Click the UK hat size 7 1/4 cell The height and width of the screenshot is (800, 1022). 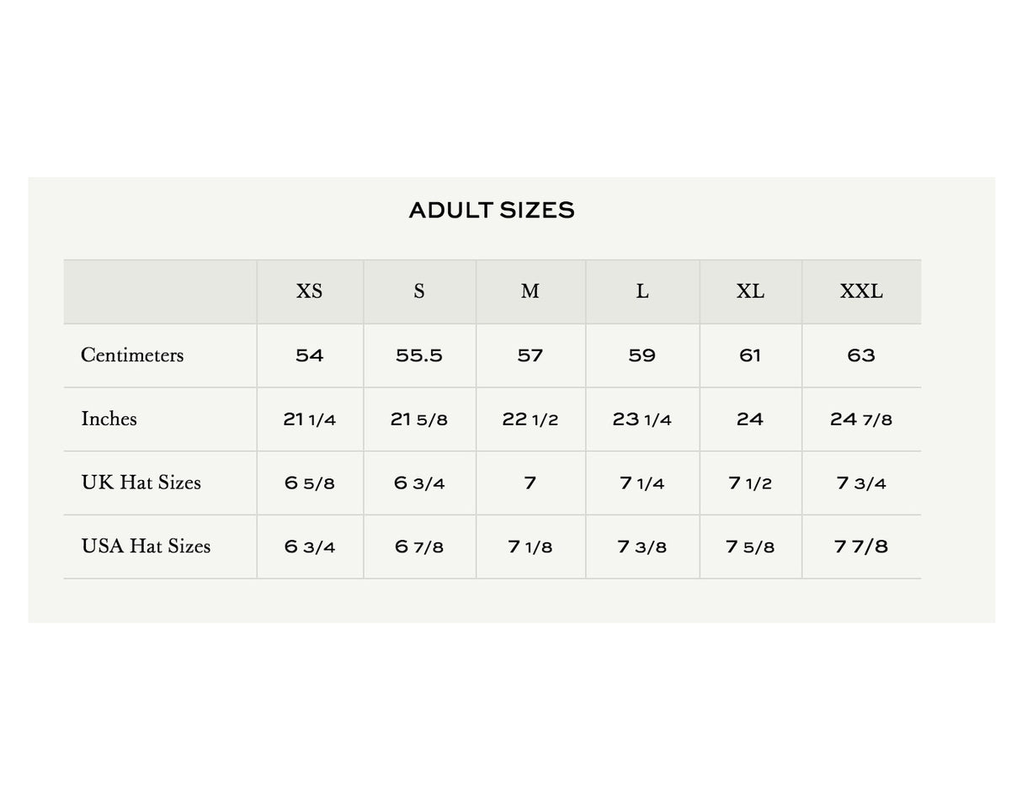coord(641,483)
